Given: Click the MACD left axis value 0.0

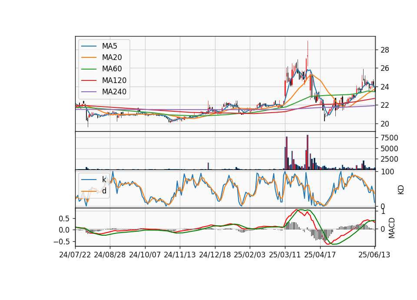Looking at the screenshot, I should (x=63, y=230).
